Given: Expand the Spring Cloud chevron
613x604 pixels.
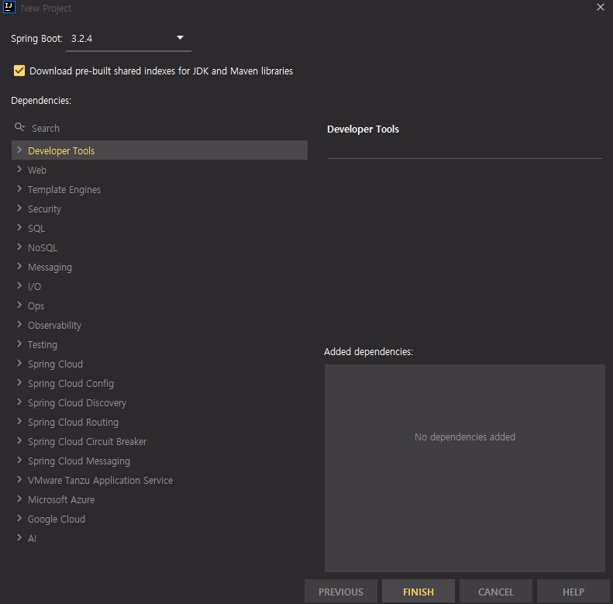Looking at the screenshot, I should tap(19, 363).
